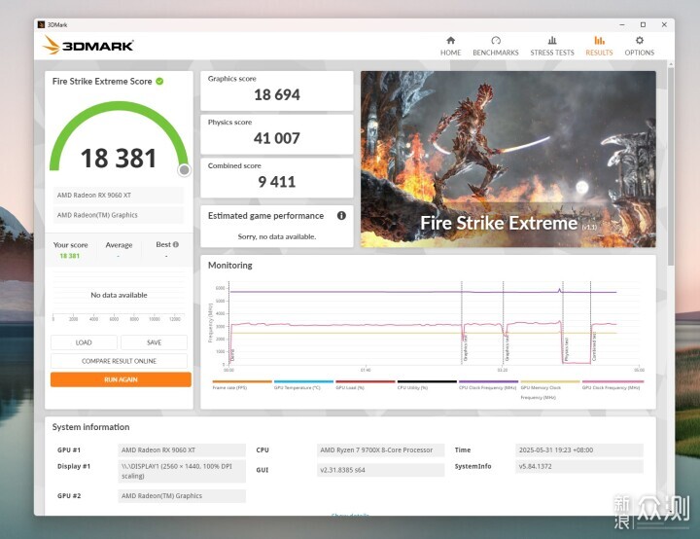Screen dimensions: 700x539
Task: Click the 3DMark title bar app icon
Action: coord(41,24)
